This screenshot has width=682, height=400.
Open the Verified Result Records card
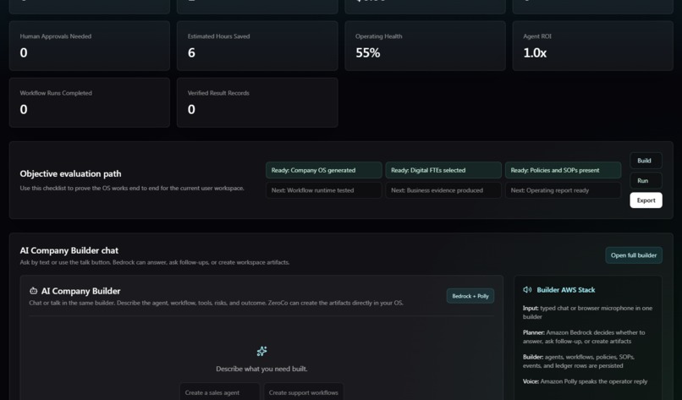(x=257, y=102)
